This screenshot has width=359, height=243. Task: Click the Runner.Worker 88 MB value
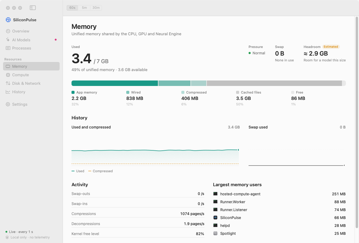pyautogui.click(x=340, y=202)
